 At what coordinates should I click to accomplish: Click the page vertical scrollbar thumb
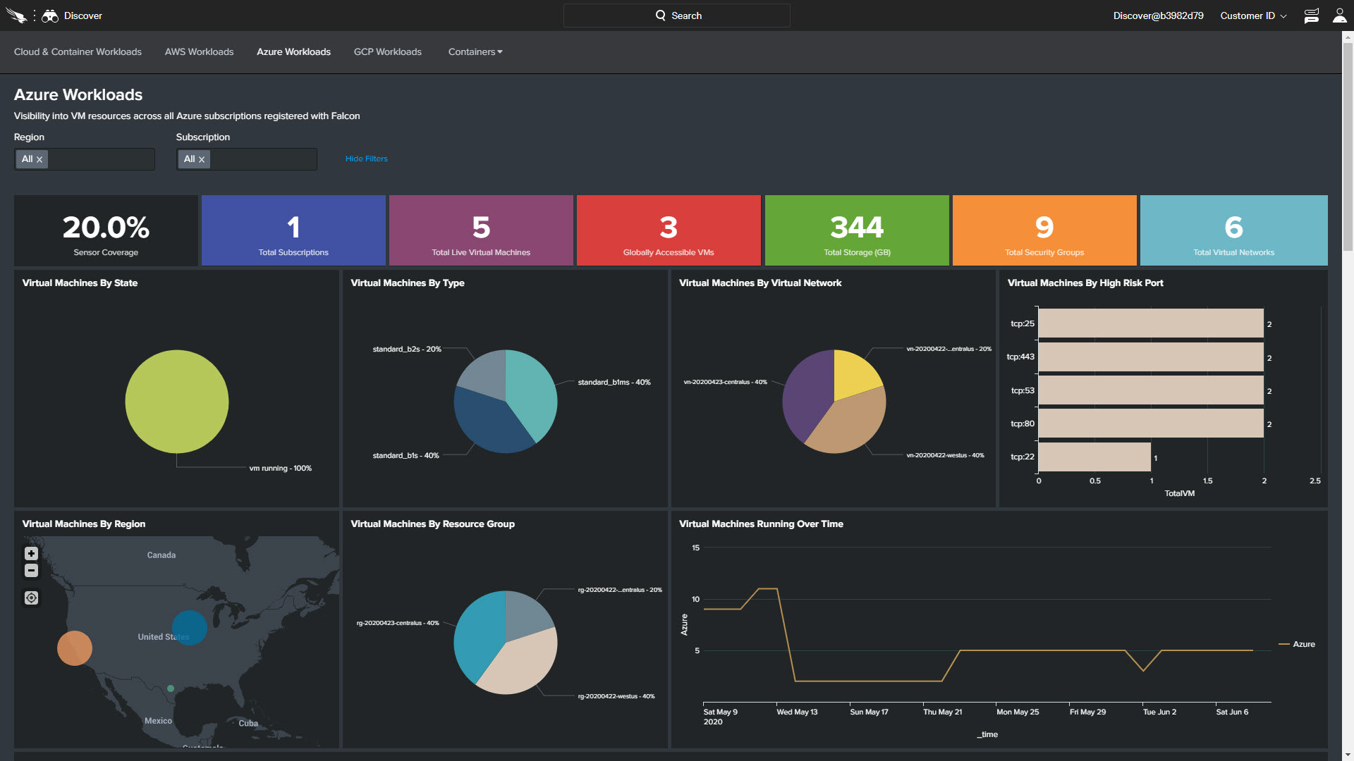tap(1348, 147)
